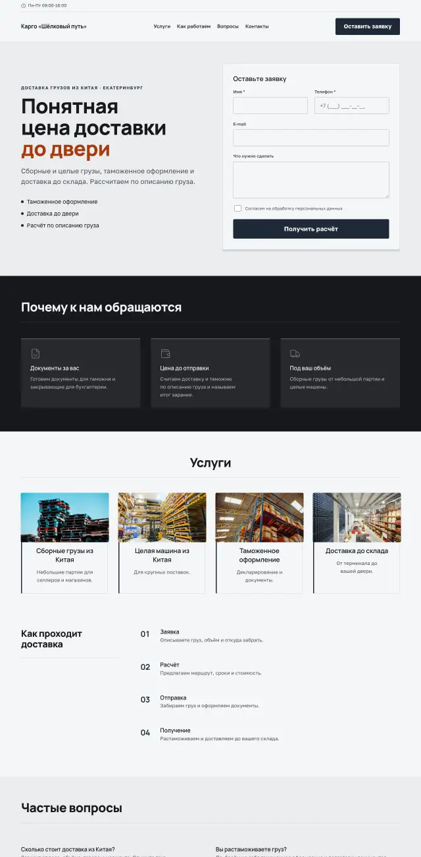Click the Расчёт по описанию груза bullet
The width and height of the screenshot is (421, 857).
[x=62, y=225]
